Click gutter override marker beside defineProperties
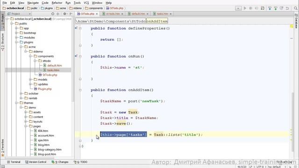299x168 pixels. [76, 28]
